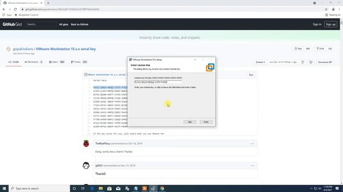This screenshot has width=343, height=192.
Task: Click the line starting 'If the key works for you'
Action: click(x=129, y=134)
